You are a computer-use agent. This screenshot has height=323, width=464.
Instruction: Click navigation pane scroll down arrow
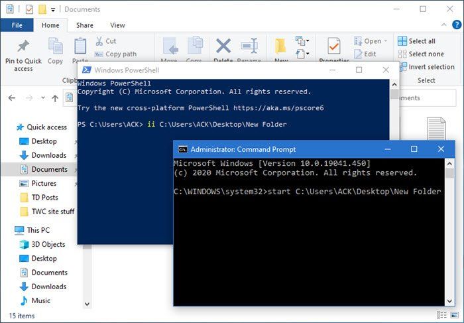click(87, 304)
